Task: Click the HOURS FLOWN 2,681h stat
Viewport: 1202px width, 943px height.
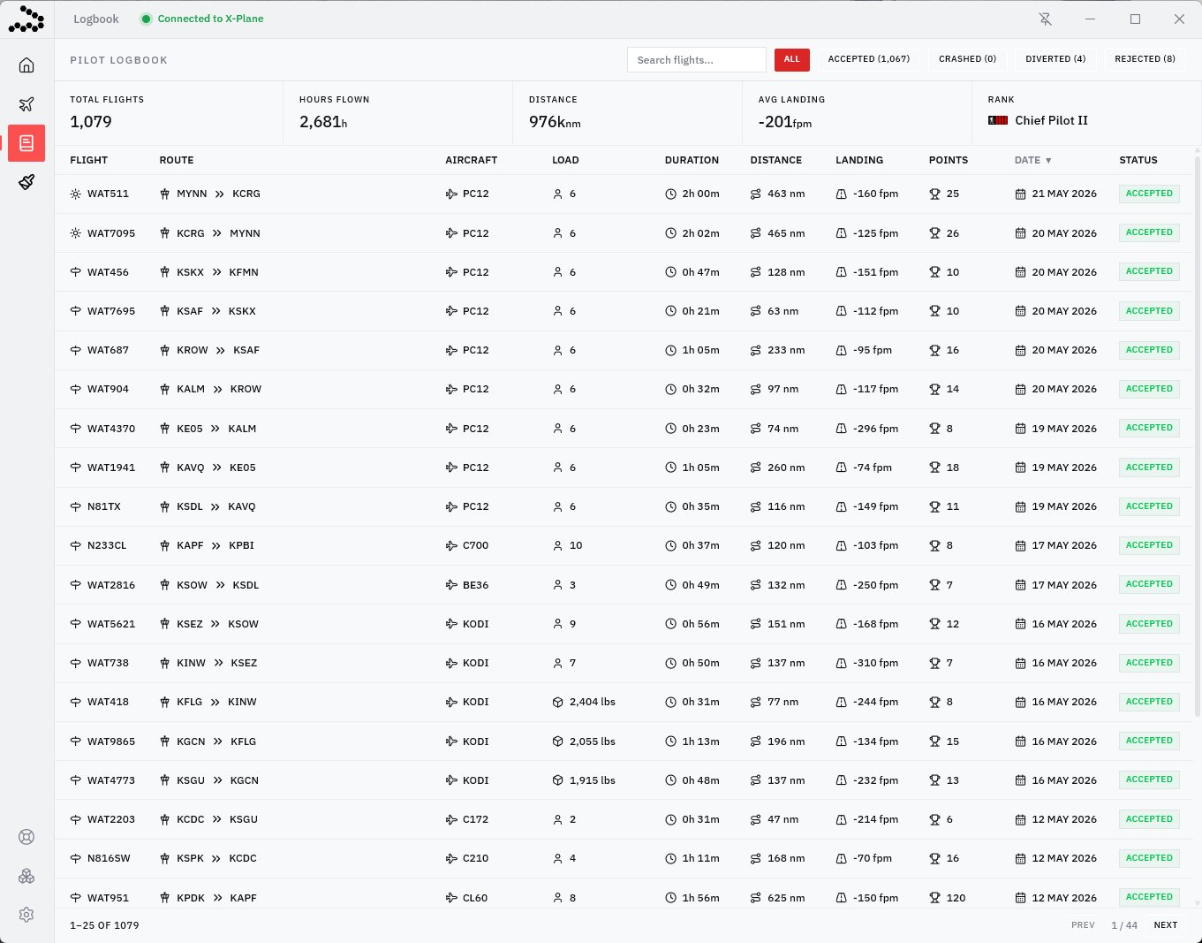Action: 398,113
